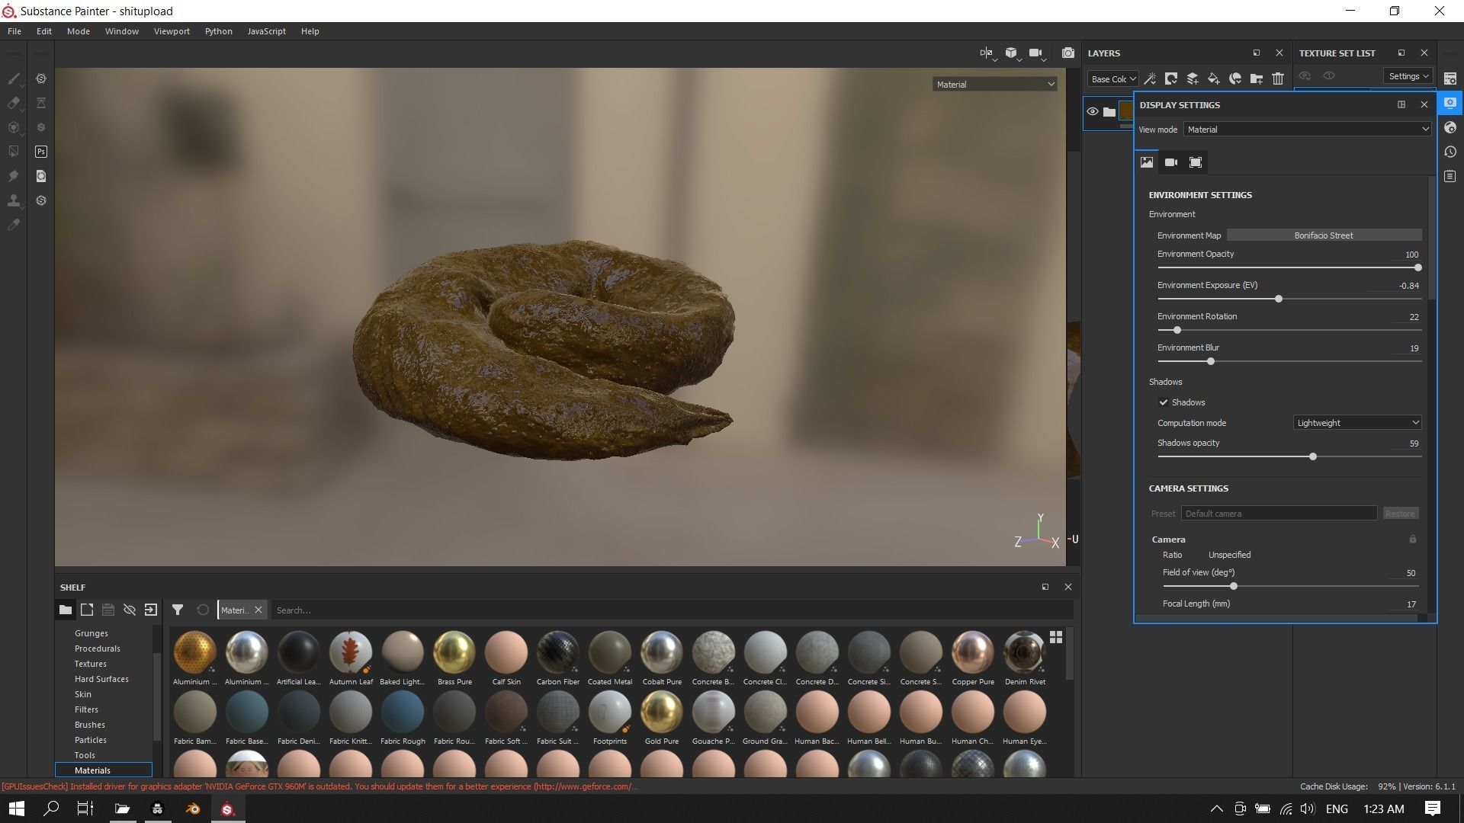Click the Shadows opacity slider handle
Image resolution: width=1464 pixels, height=823 pixels.
(x=1313, y=456)
